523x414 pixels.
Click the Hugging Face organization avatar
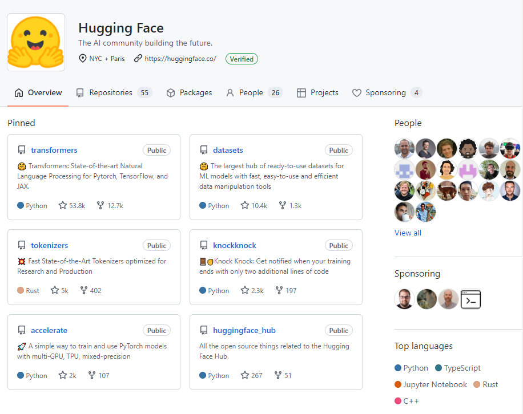click(x=36, y=42)
